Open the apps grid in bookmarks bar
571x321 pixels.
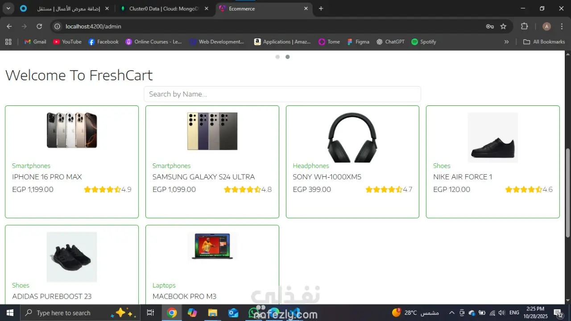pyautogui.click(x=8, y=42)
